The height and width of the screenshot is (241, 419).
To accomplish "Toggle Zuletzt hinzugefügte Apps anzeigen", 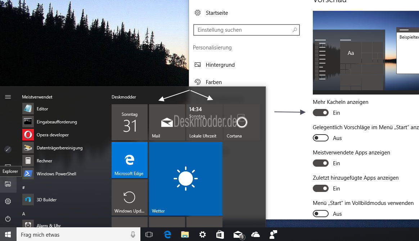I will tap(321, 189).
